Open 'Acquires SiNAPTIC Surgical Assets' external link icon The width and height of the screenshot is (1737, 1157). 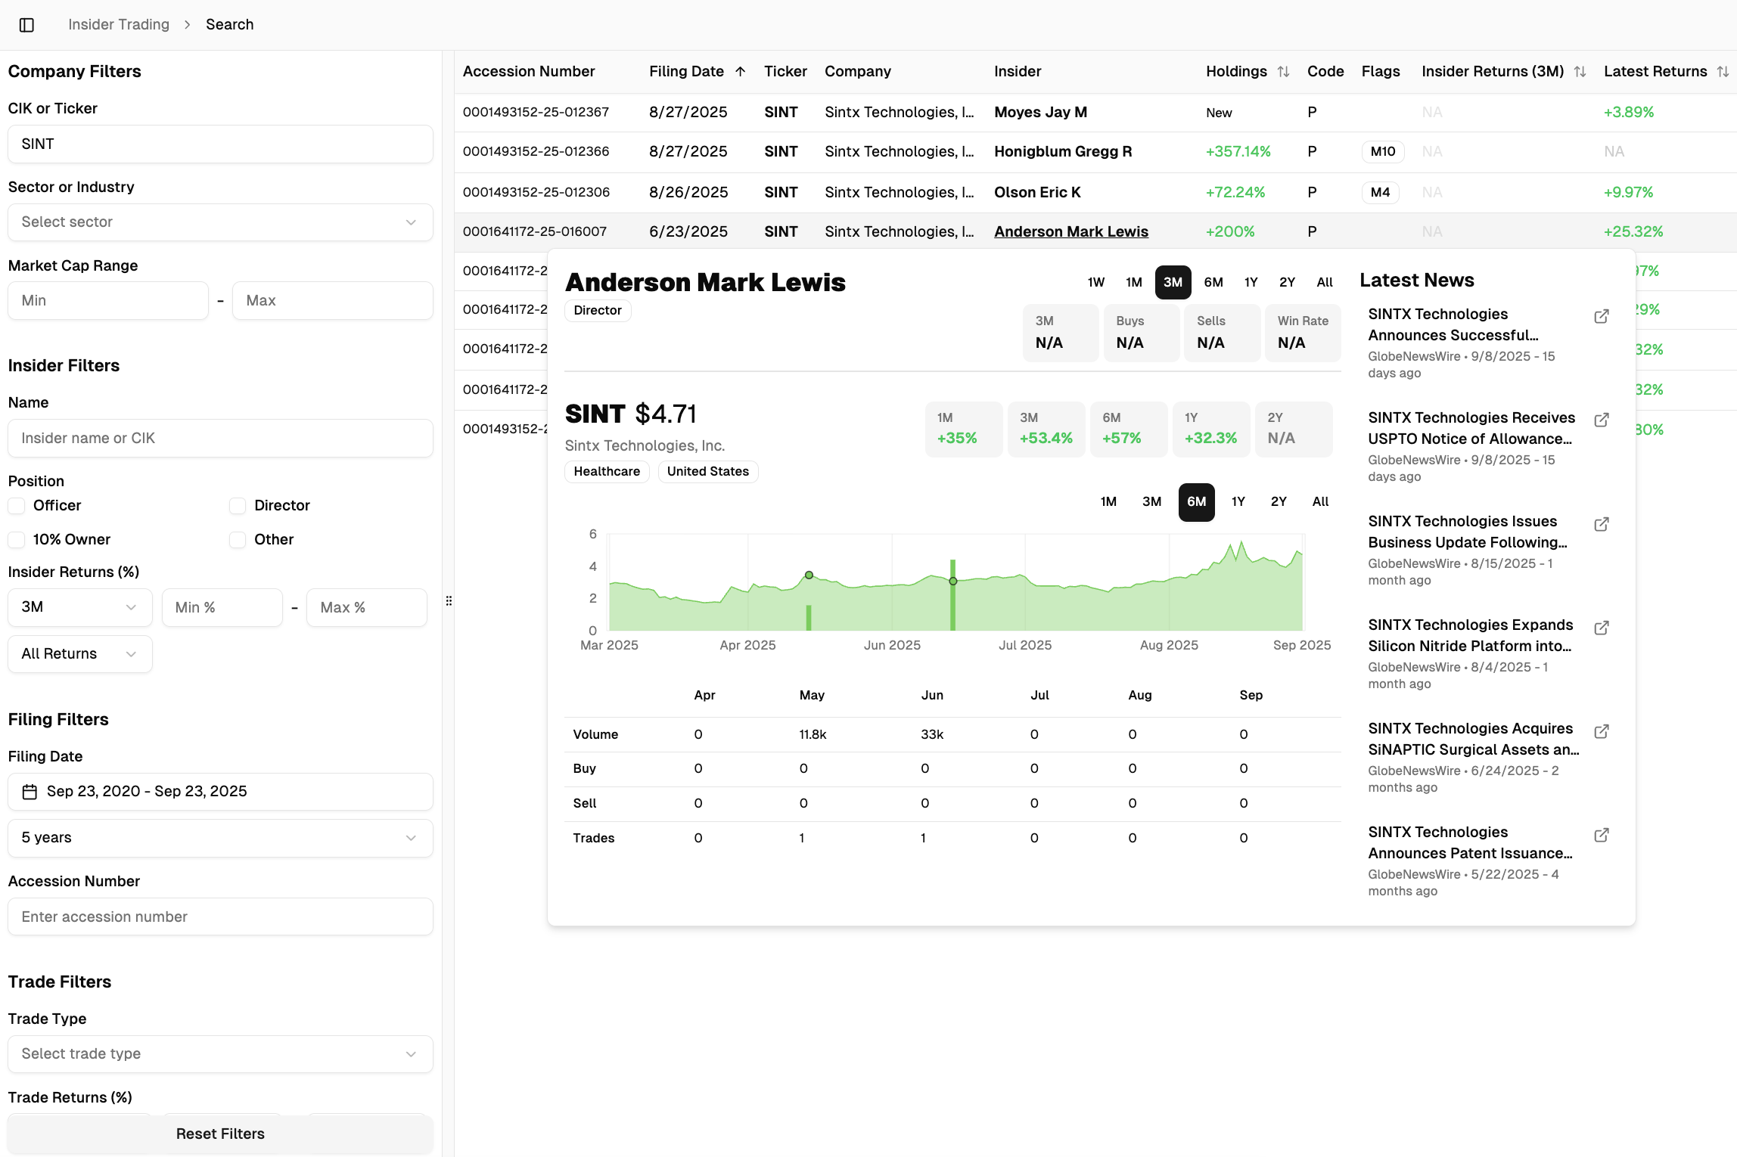1602,731
